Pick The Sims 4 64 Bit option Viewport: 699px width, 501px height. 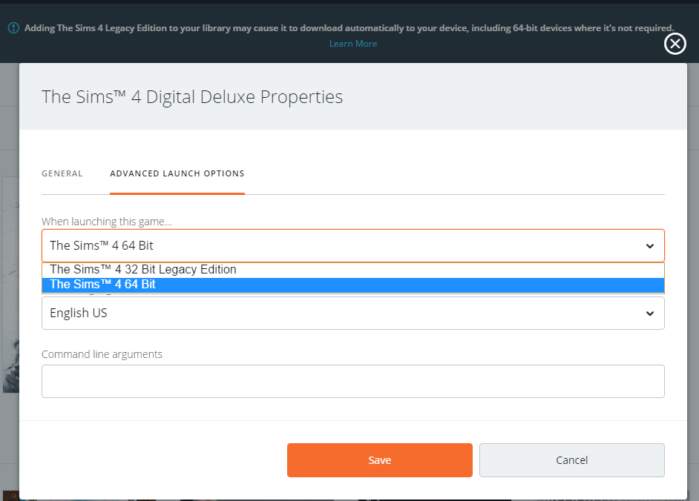103,285
